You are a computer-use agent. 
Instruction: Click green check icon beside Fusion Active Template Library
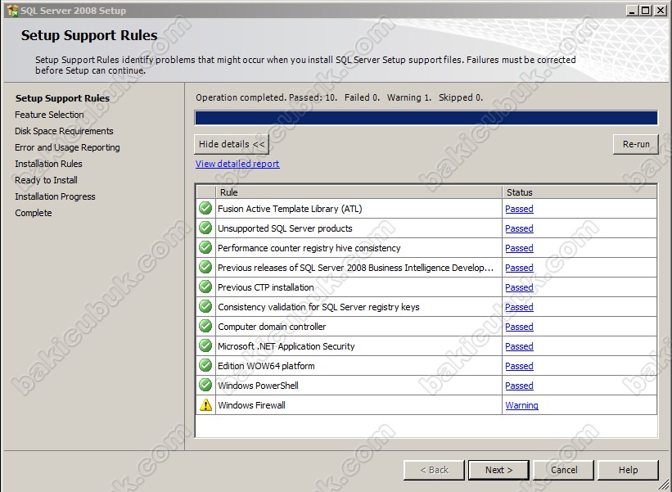[x=205, y=208]
